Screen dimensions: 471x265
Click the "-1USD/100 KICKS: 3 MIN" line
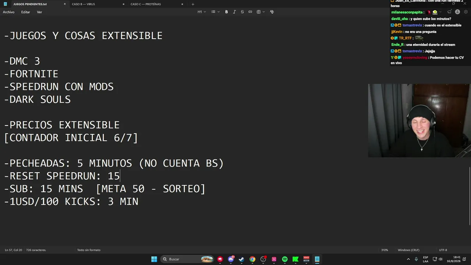pyautogui.click(x=71, y=201)
